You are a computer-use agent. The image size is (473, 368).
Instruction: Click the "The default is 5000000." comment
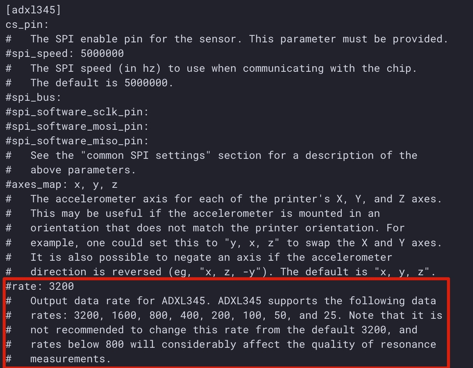(101, 82)
